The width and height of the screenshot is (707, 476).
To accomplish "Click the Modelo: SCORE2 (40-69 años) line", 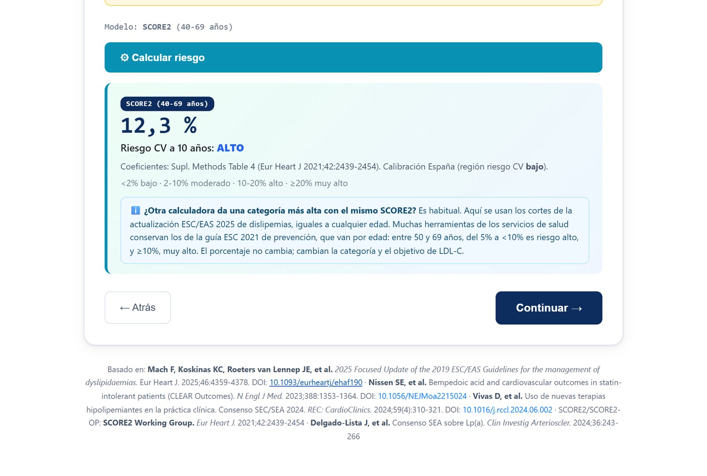I will click(x=168, y=27).
